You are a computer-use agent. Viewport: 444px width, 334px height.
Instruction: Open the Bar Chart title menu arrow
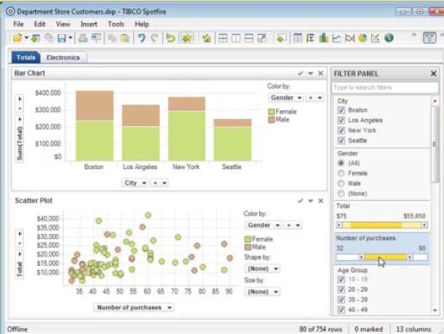[x=311, y=73]
